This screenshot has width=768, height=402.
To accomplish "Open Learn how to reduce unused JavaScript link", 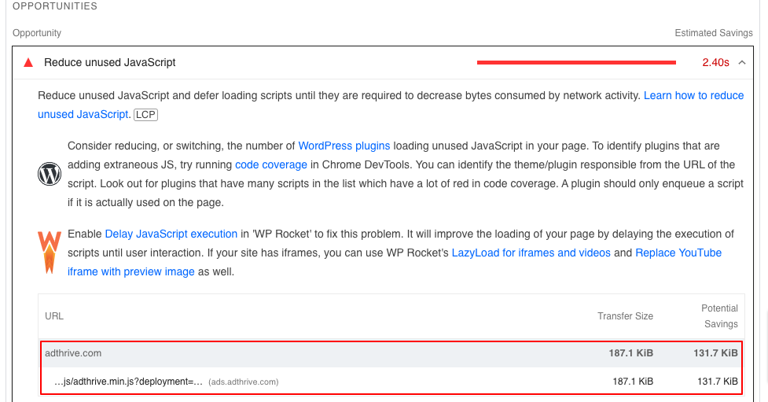I will (x=693, y=95).
